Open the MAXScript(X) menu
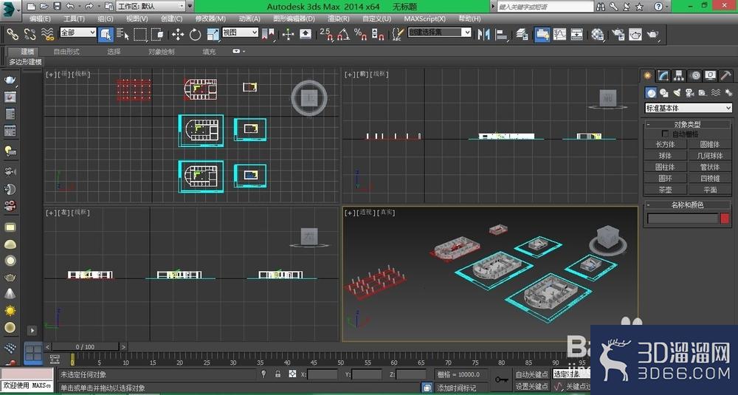Image resolution: width=738 pixels, height=395 pixels. pyautogui.click(x=424, y=18)
